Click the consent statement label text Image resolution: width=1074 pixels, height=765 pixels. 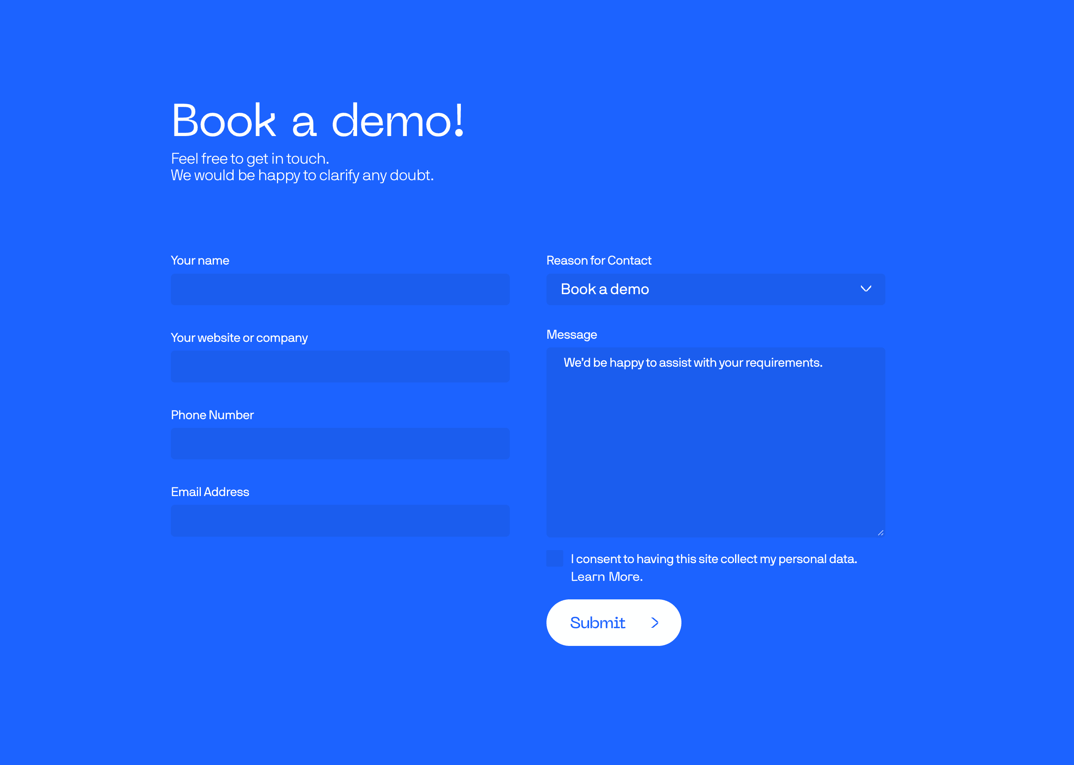[713, 559]
